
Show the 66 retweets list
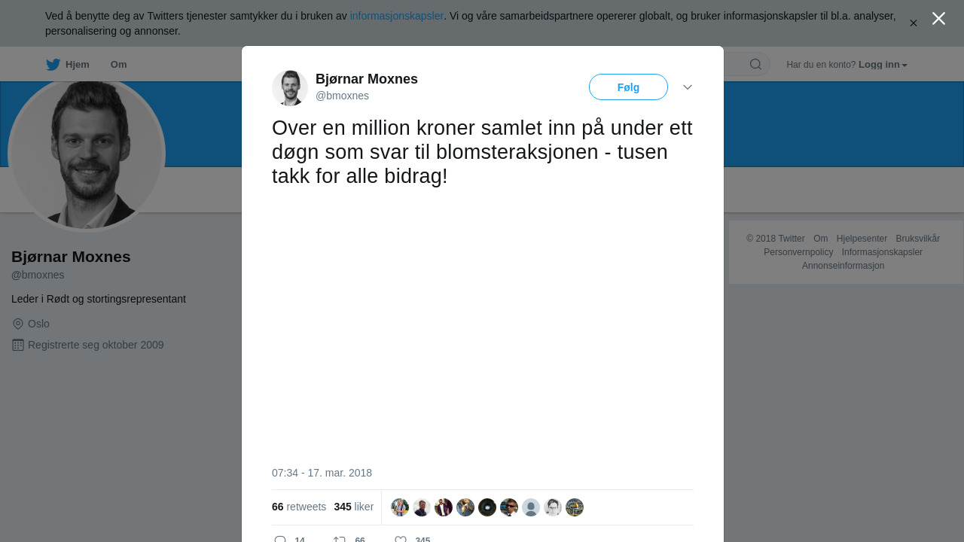[299, 507]
